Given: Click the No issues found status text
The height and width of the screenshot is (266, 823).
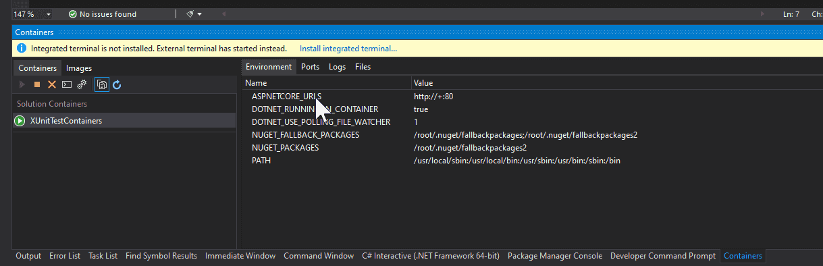Looking at the screenshot, I should (108, 14).
